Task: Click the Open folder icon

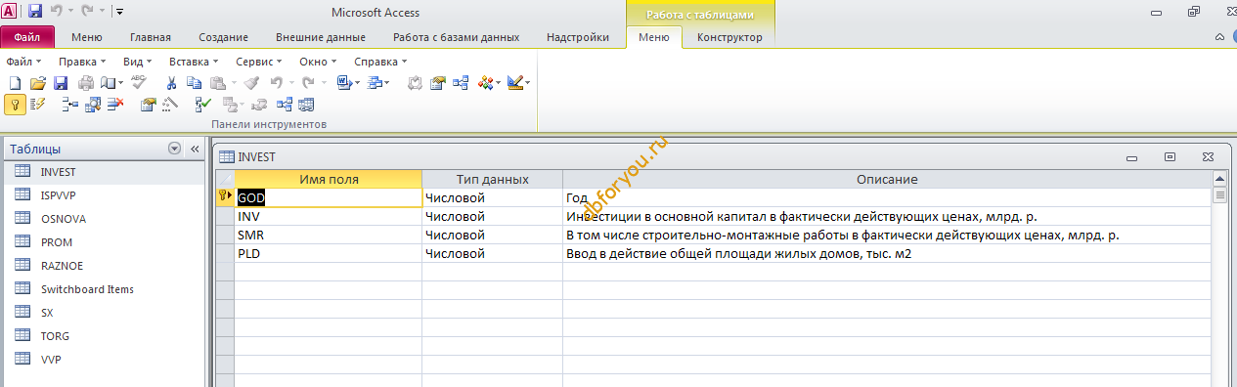Action: [38, 83]
